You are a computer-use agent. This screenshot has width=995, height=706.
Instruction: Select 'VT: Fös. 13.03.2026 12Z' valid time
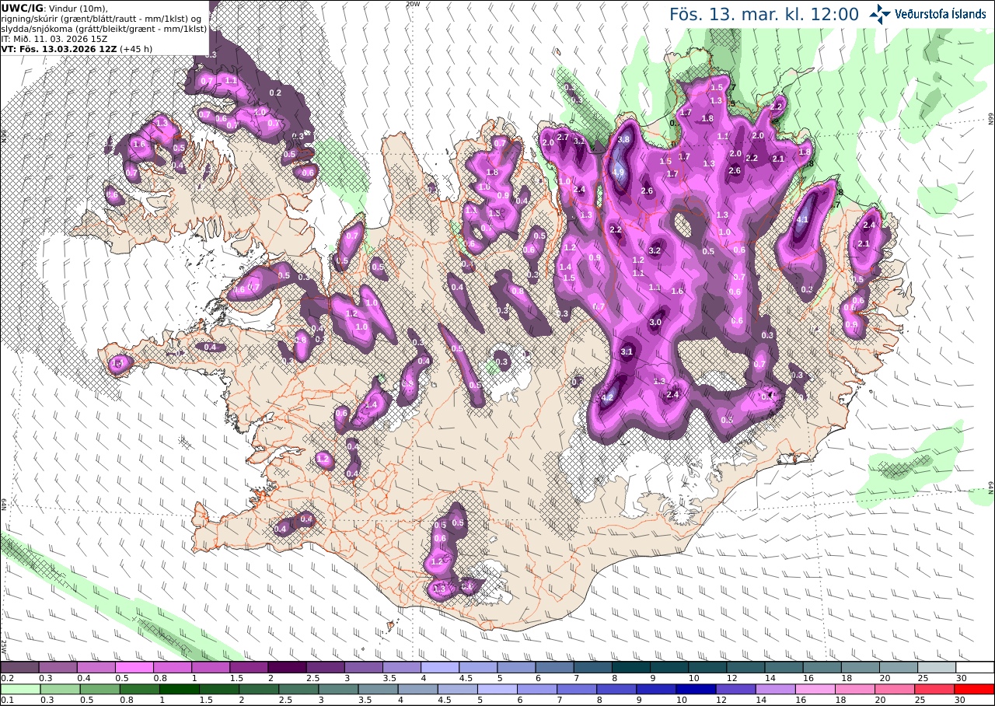coord(59,48)
